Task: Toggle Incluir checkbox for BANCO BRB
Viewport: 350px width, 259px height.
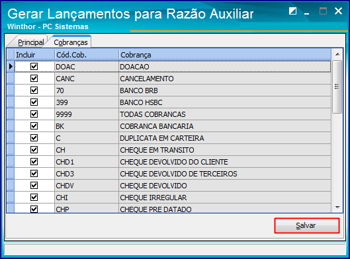Action: pyautogui.click(x=34, y=91)
